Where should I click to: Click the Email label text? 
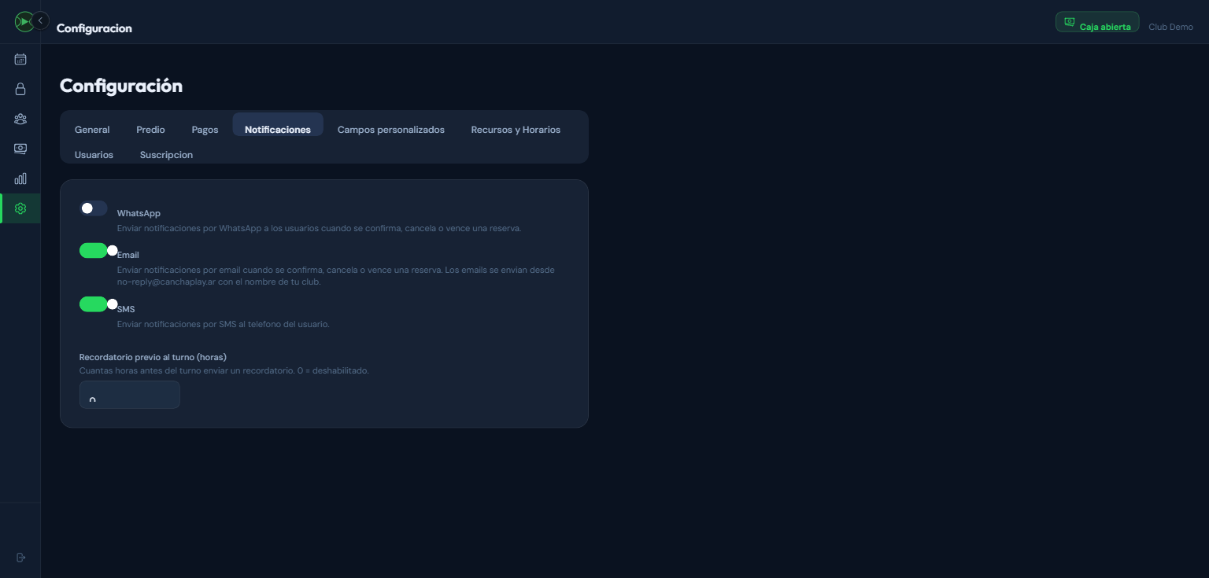click(128, 255)
